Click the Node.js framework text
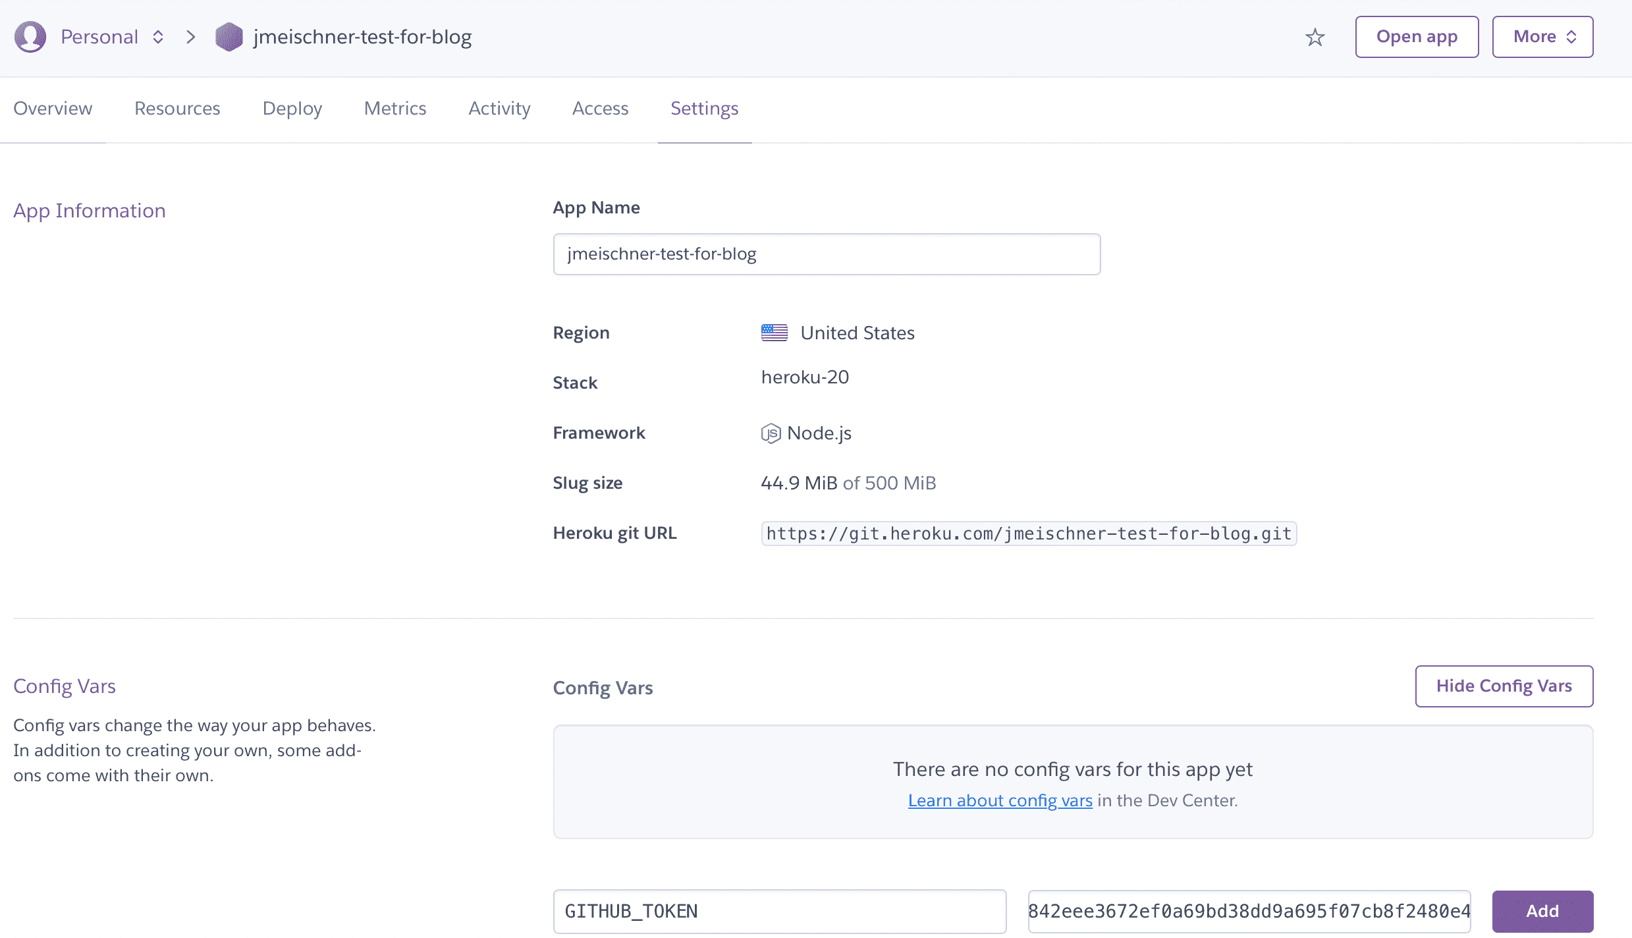The height and width of the screenshot is (938, 1632). click(x=819, y=433)
